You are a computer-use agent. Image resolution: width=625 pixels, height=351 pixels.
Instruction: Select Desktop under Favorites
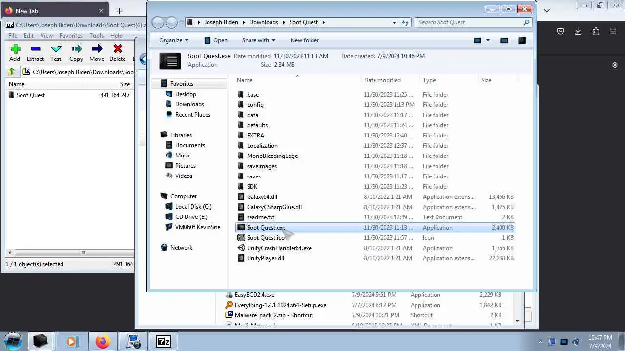[186, 94]
